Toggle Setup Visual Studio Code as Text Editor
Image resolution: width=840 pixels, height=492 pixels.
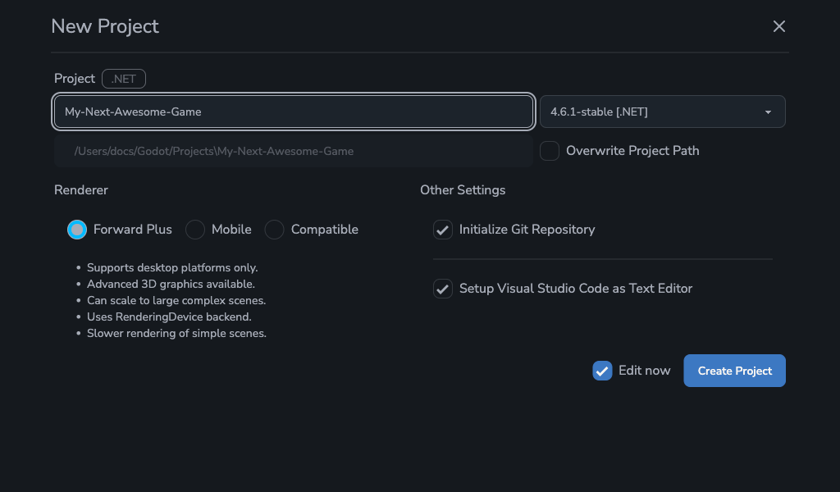click(443, 289)
